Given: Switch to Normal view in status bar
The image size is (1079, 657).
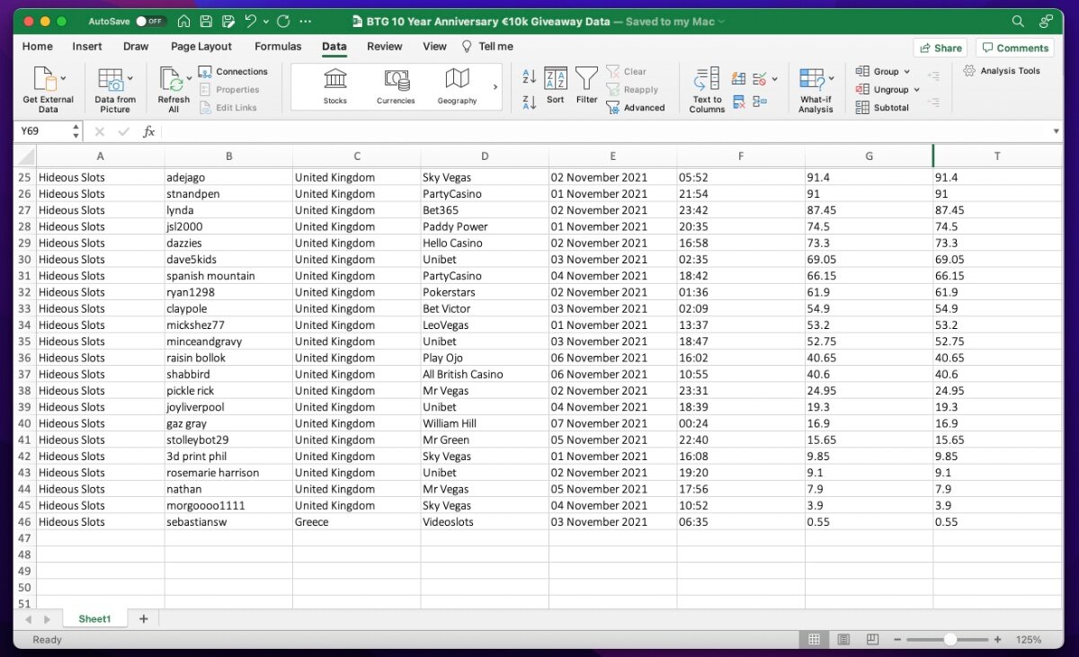Looking at the screenshot, I should 814,640.
